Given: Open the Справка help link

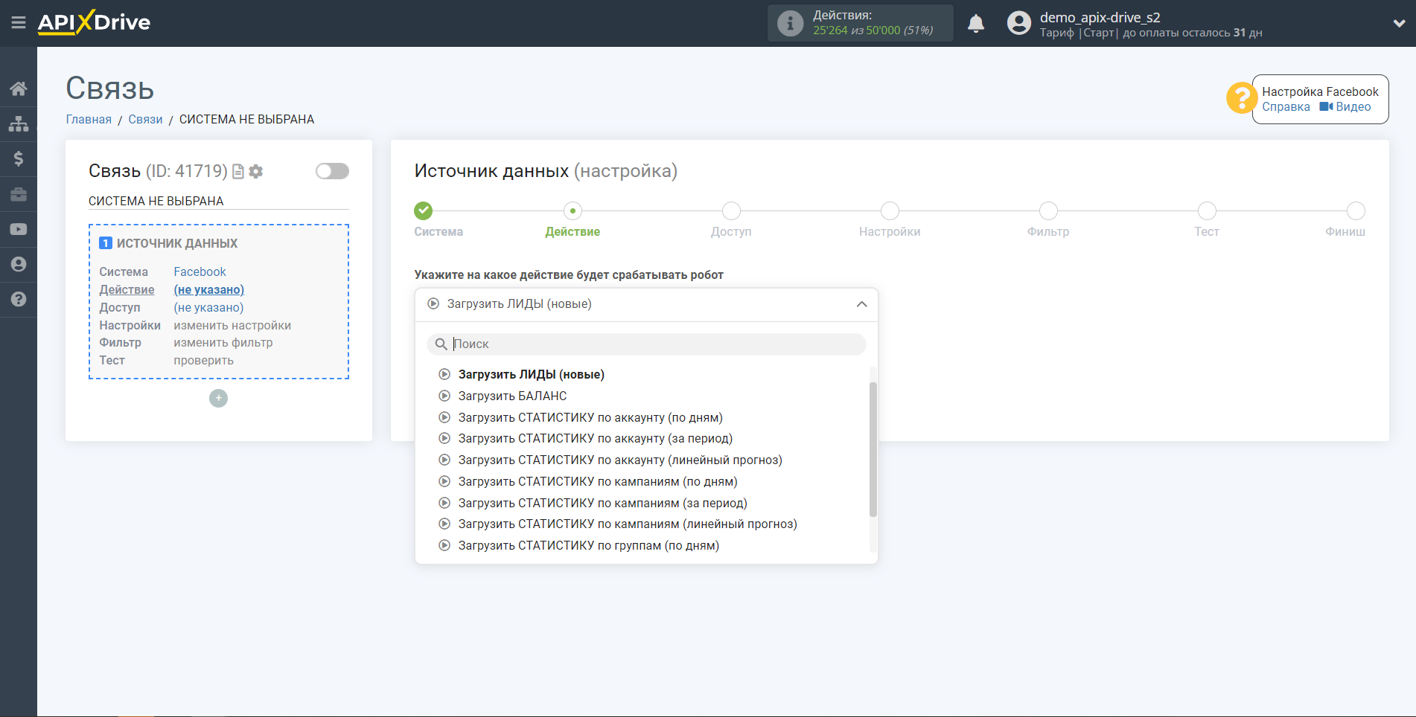Looking at the screenshot, I should coord(1286,107).
